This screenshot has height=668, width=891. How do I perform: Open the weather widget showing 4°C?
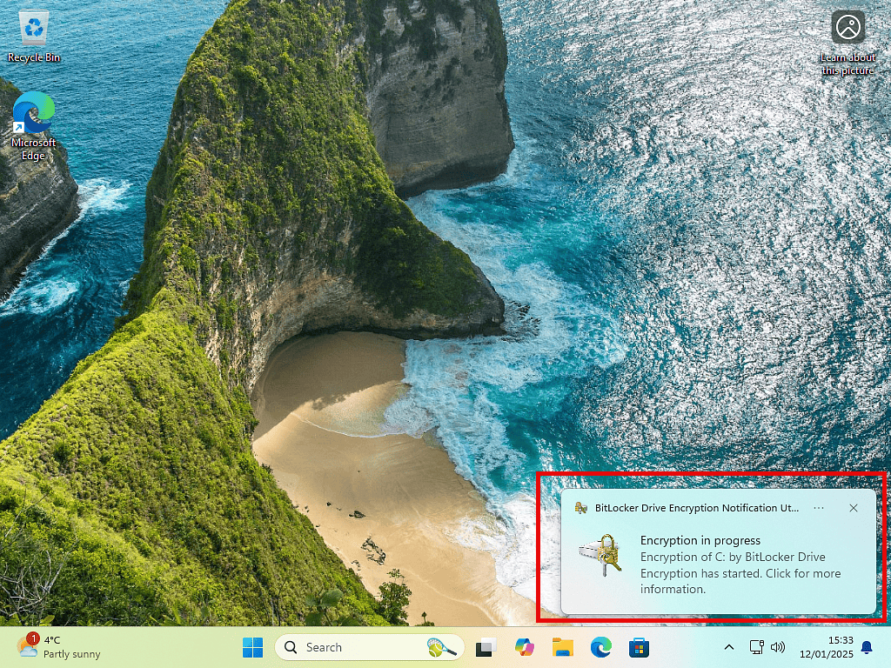point(59,647)
